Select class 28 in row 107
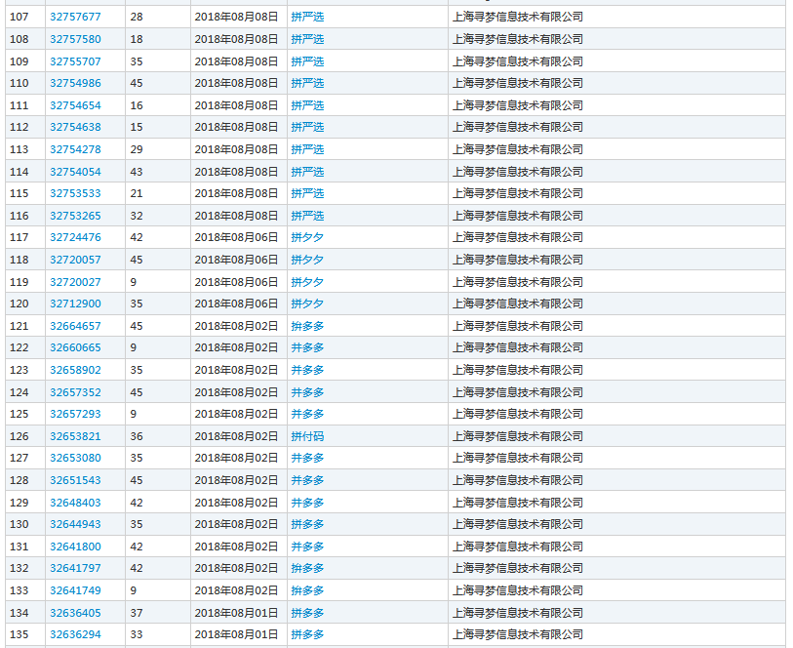793x648 pixels. tap(137, 17)
